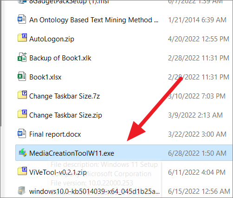Screen dimensions: 233x198
Task: Select the file MediaCreationToolW11.exe
Action: (124, 153)
